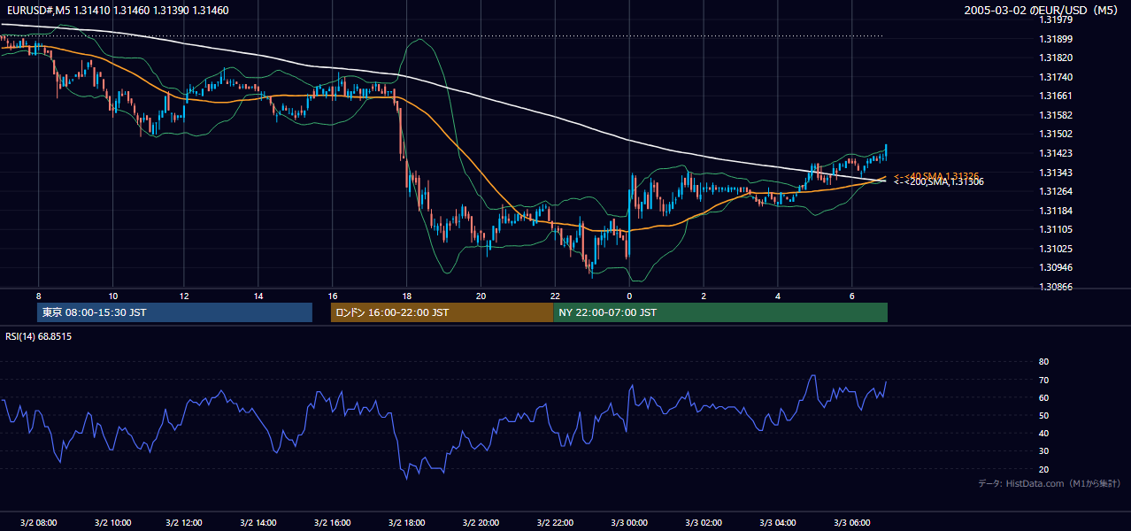Click price axis value 1.31582

pyautogui.click(x=1056, y=115)
